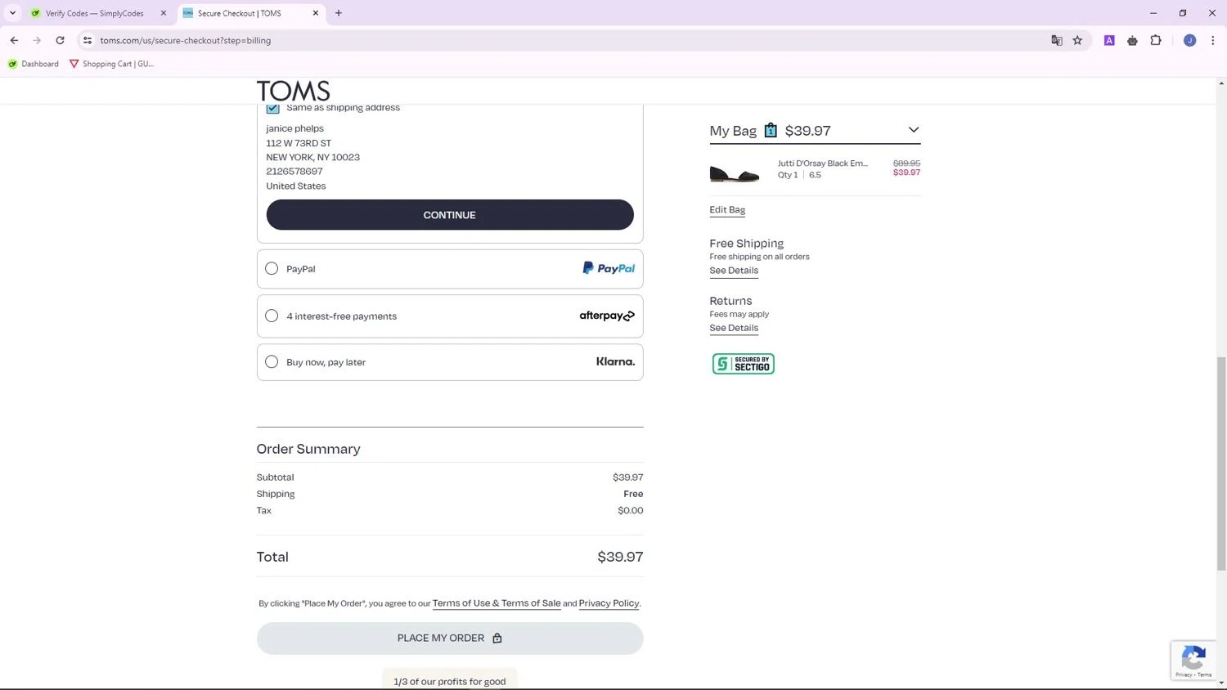The height and width of the screenshot is (690, 1227).
Task: Open See Details under Returns
Action: click(x=734, y=328)
